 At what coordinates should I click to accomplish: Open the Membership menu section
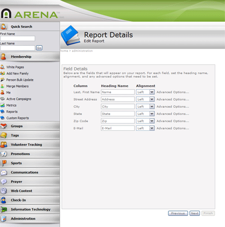(30, 57)
